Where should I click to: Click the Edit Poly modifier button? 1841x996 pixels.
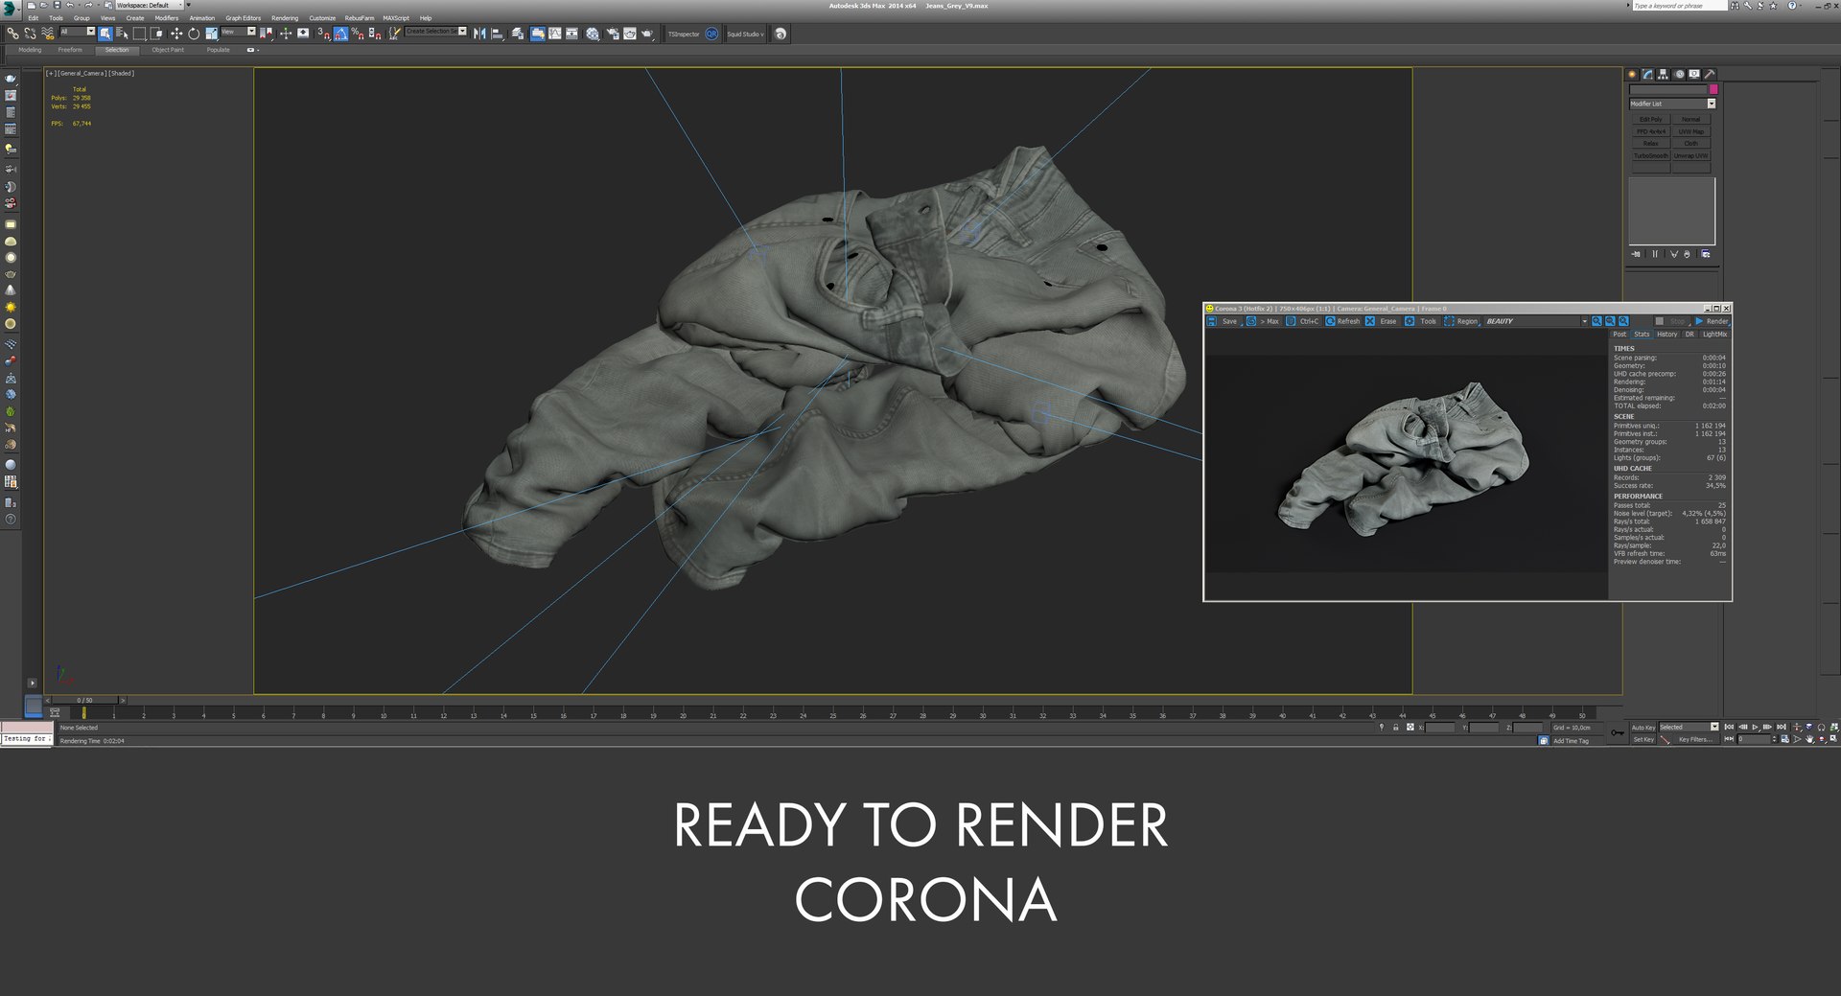[x=1651, y=119]
